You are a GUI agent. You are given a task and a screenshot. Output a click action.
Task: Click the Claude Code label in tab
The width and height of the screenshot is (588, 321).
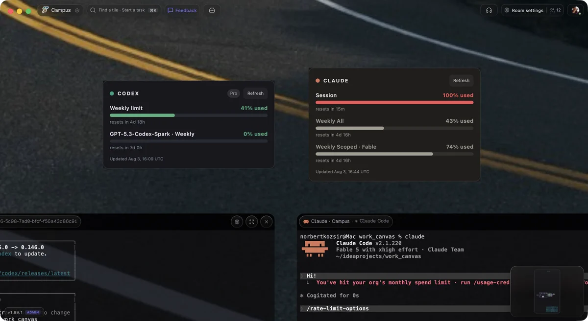374,221
